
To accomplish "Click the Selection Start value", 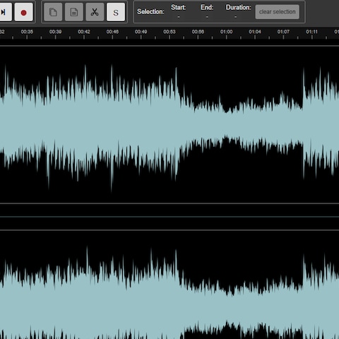I will click(179, 17).
